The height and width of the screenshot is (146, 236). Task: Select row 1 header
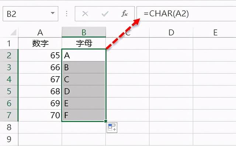[x=9, y=43]
